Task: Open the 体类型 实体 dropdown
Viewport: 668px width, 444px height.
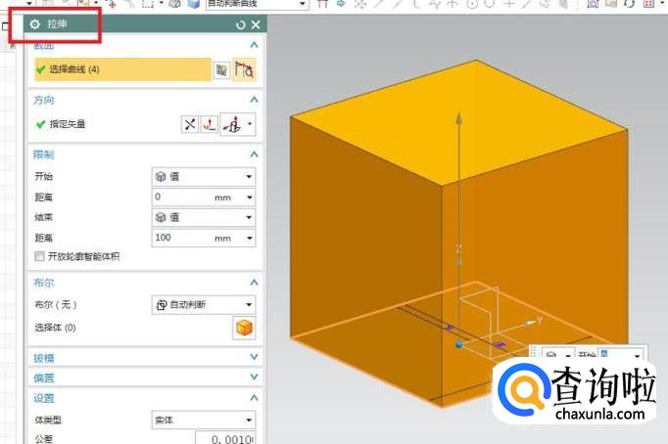Action: 203,420
